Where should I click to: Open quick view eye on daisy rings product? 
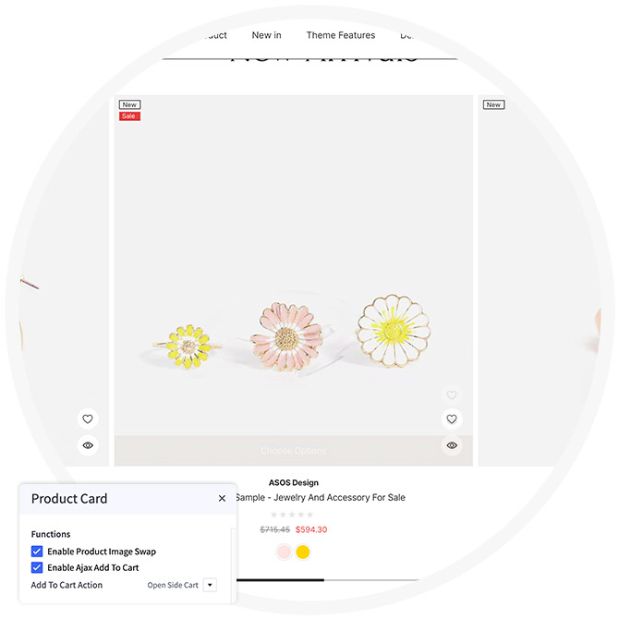(452, 445)
